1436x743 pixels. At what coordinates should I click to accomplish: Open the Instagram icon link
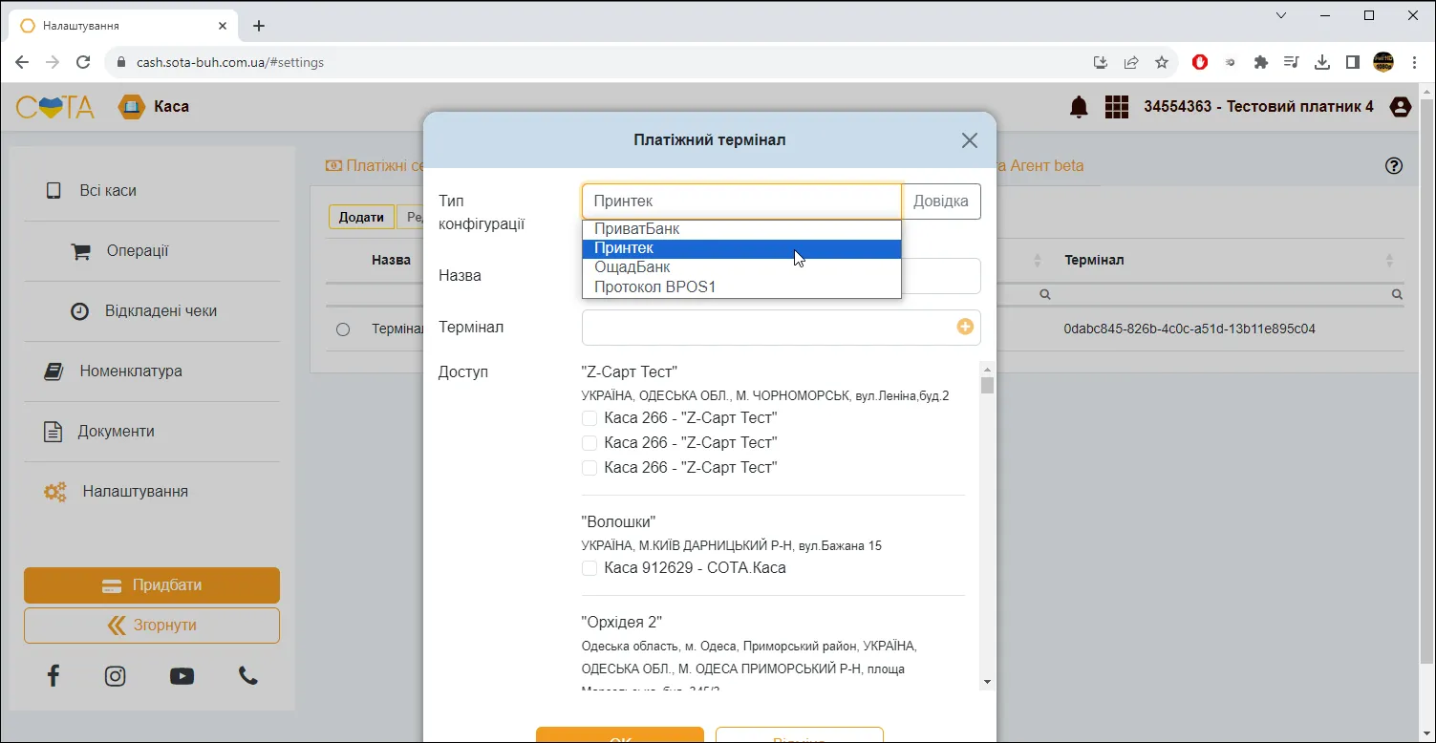(x=115, y=676)
